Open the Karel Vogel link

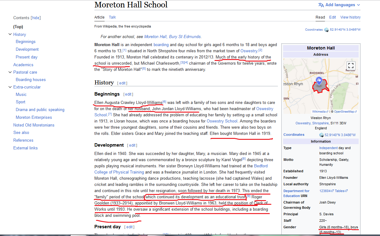231,160
